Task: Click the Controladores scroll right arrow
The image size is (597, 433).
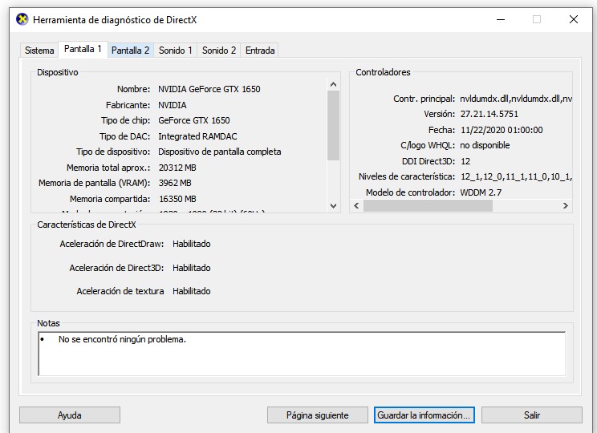Action: coord(566,206)
